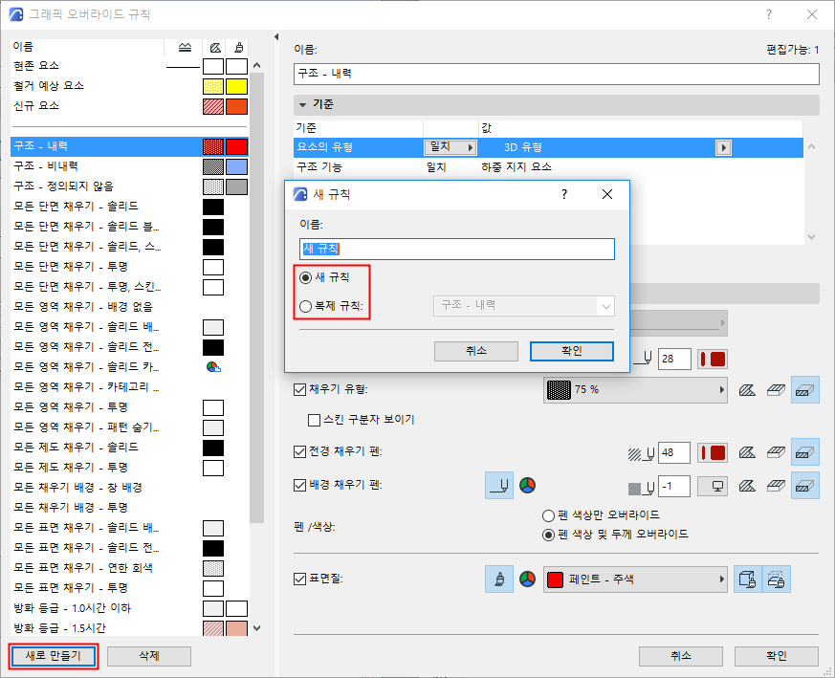Toggle cut fill icon in 전경 채우기 펜 row
The height and width of the screenshot is (678, 835).
click(x=804, y=452)
